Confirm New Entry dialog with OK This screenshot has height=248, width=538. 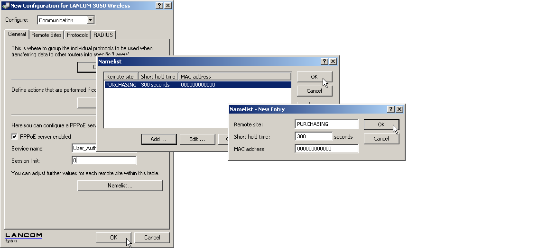click(381, 124)
